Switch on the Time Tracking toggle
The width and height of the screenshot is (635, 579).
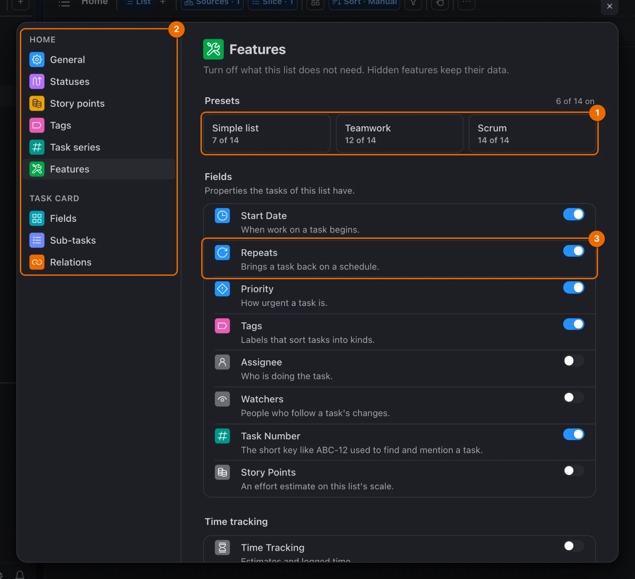(x=573, y=546)
